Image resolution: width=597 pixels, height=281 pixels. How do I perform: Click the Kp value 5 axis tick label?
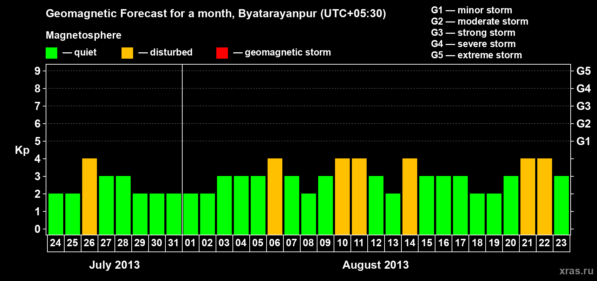tap(38, 141)
